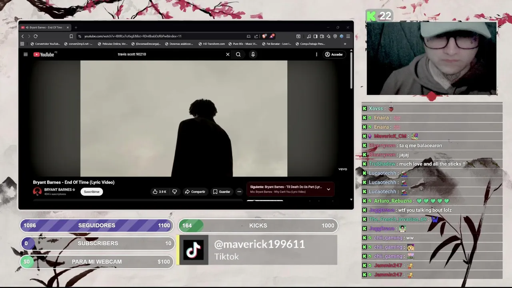Click TruShadow's chat username
The width and height of the screenshot is (512, 288).
click(382, 164)
